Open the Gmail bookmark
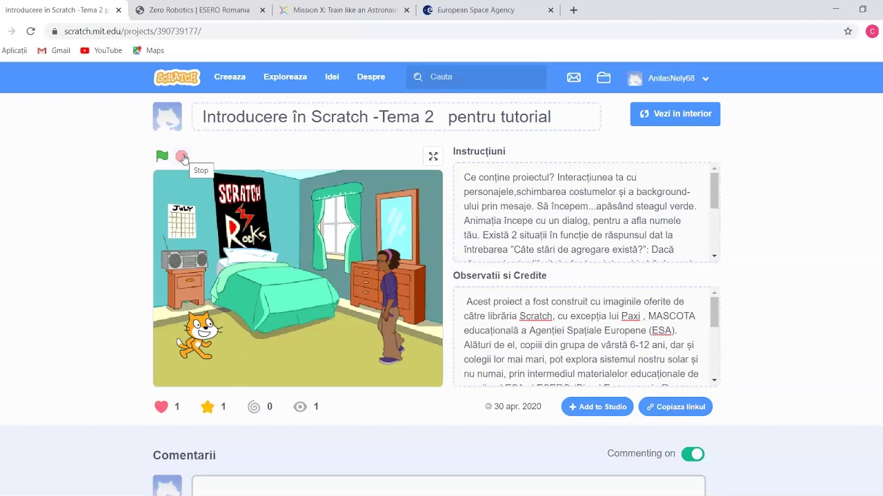The height and width of the screenshot is (496, 883). pyautogui.click(x=54, y=50)
